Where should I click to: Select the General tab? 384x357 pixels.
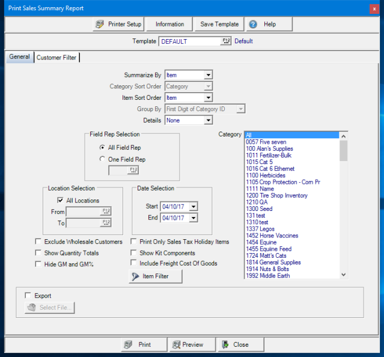pos(19,57)
